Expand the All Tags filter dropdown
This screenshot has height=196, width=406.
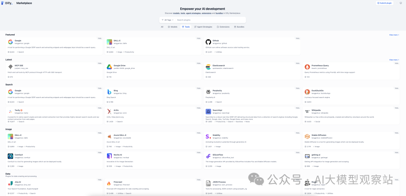(167, 20)
